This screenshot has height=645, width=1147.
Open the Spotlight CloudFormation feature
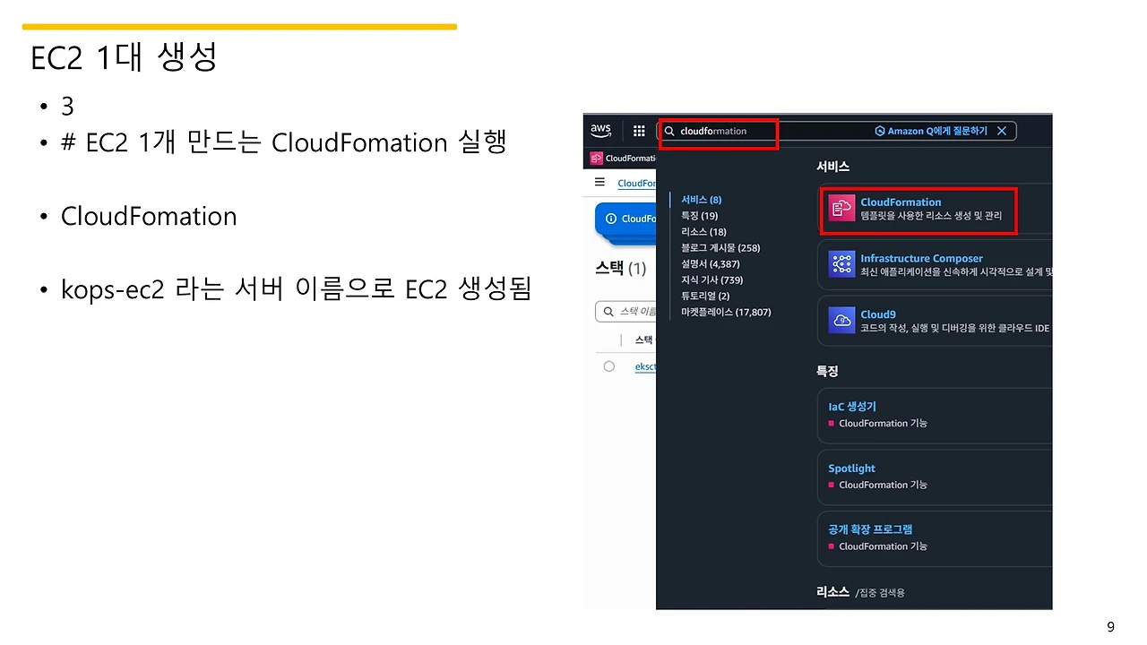coord(851,468)
